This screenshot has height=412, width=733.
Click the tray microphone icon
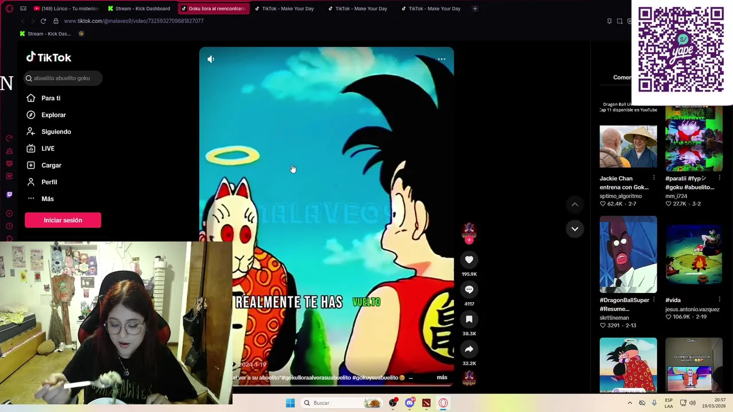tap(654, 403)
